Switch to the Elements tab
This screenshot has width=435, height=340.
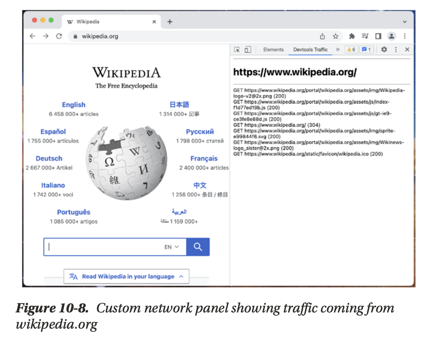tap(273, 50)
